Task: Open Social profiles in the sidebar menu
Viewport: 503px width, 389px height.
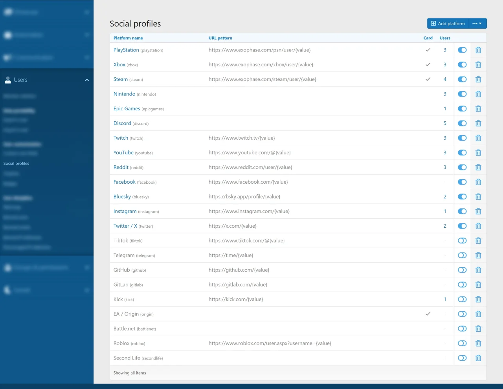Action: 17,163
